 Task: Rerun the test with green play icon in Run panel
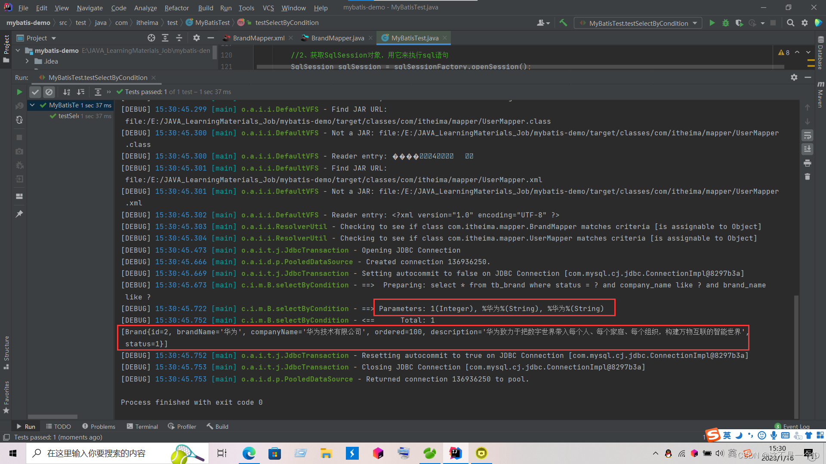pyautogui.click(x=19, y=92)
